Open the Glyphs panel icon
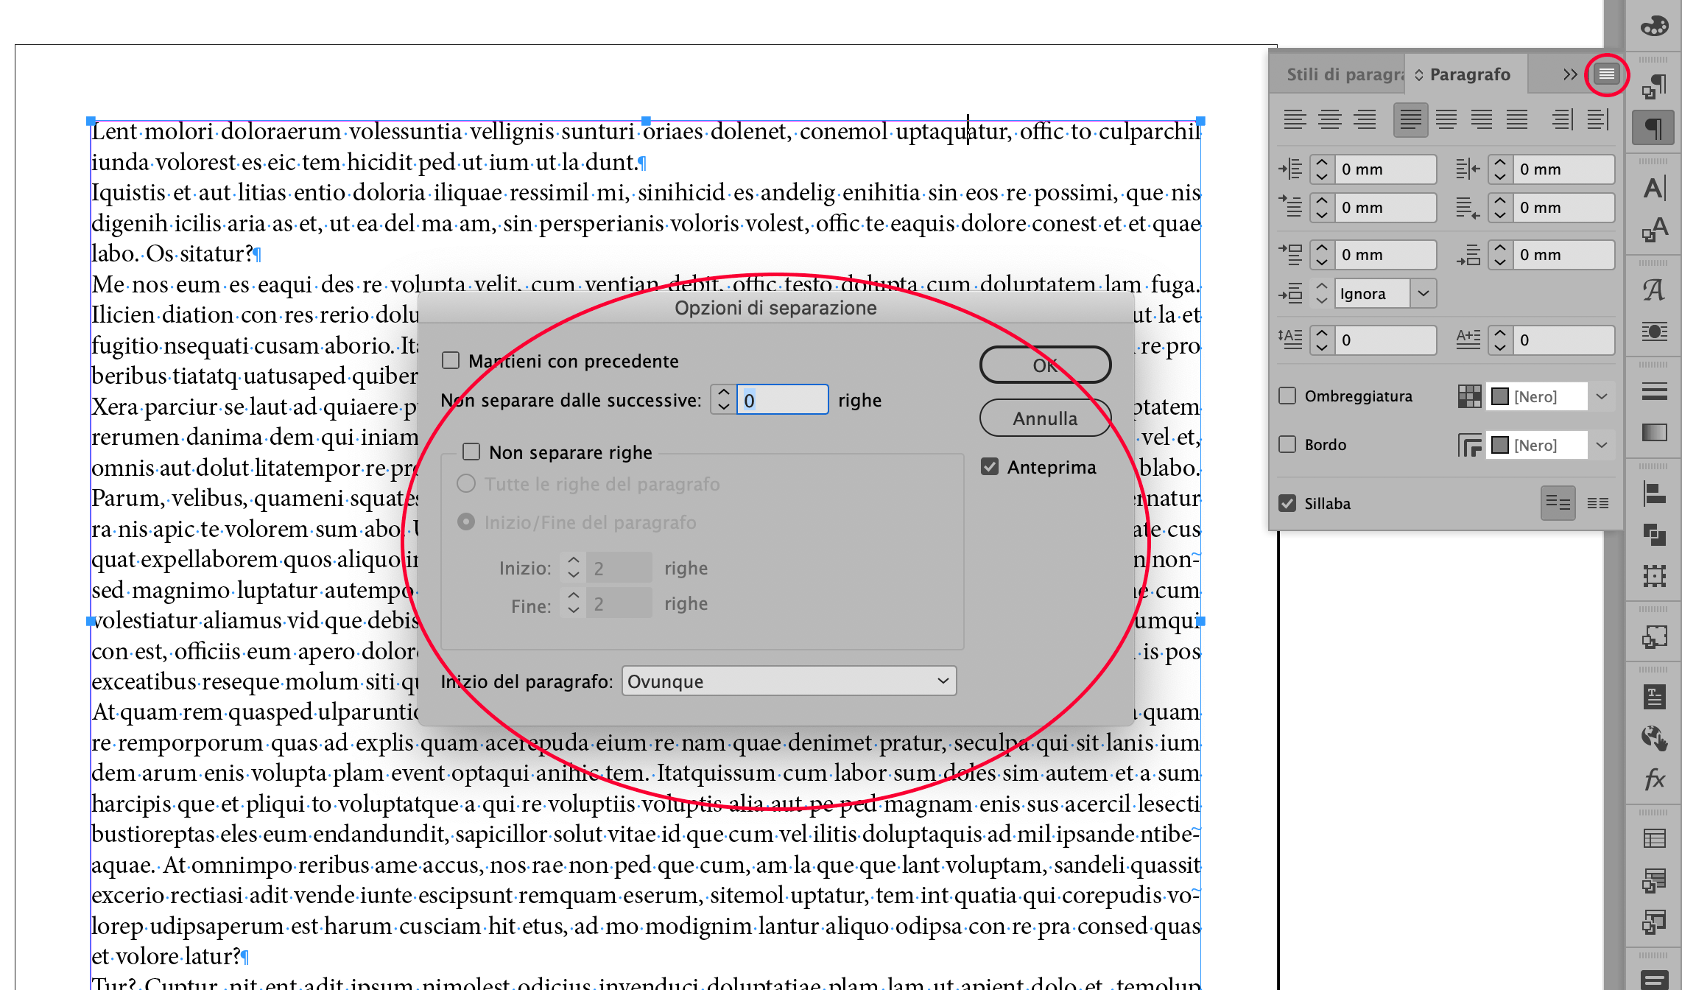This screenshot has height=990, width=1682. (x=1654, y=289)
